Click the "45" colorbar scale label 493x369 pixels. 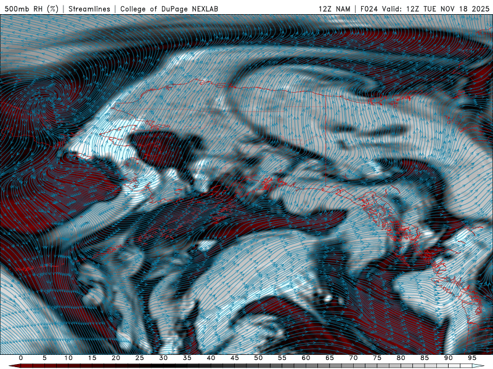click(x=235, y=358)
